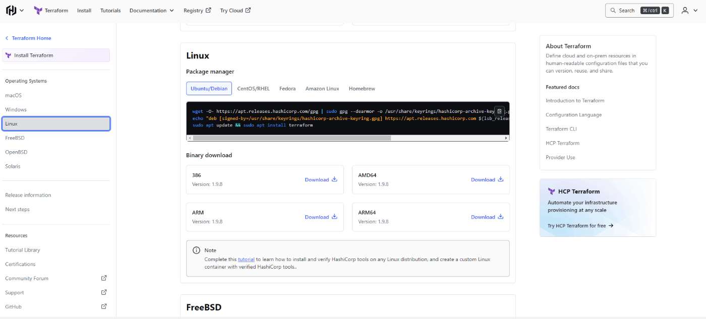Click the Registry external-link icon

coord(209,11)
